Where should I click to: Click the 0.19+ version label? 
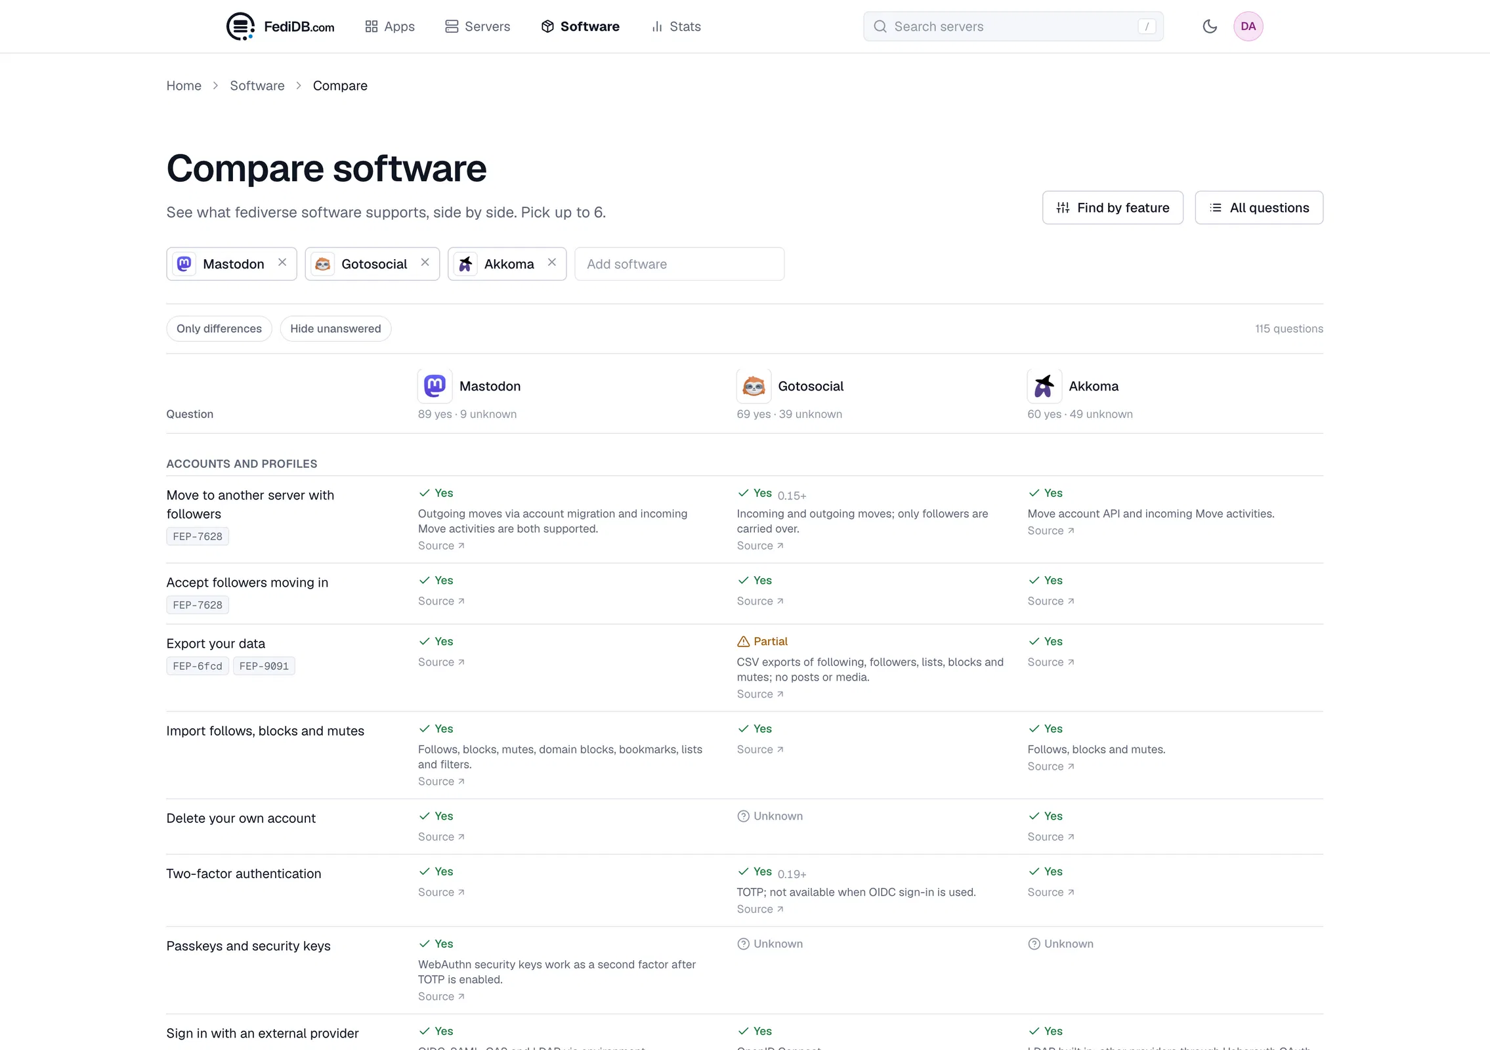click(792, 873)
